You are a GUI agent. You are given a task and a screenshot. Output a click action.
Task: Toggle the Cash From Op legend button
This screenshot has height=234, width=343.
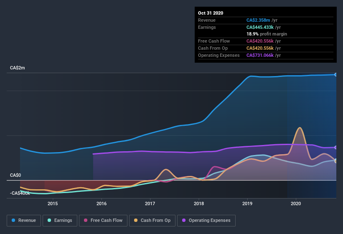tap(152, 221)
